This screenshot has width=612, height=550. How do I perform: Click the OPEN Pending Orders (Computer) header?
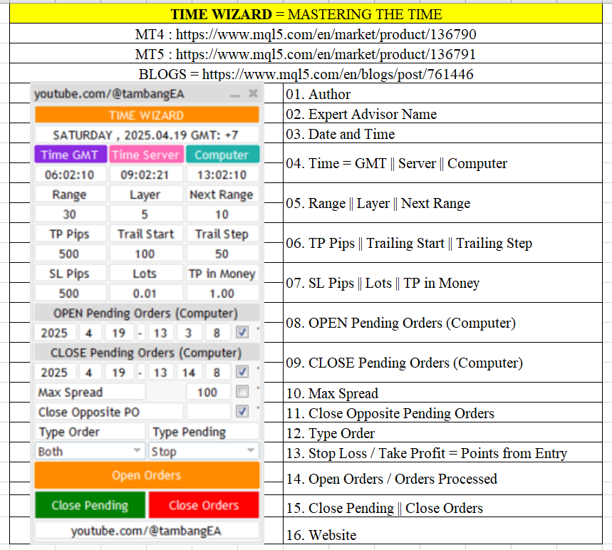point(147,313)
